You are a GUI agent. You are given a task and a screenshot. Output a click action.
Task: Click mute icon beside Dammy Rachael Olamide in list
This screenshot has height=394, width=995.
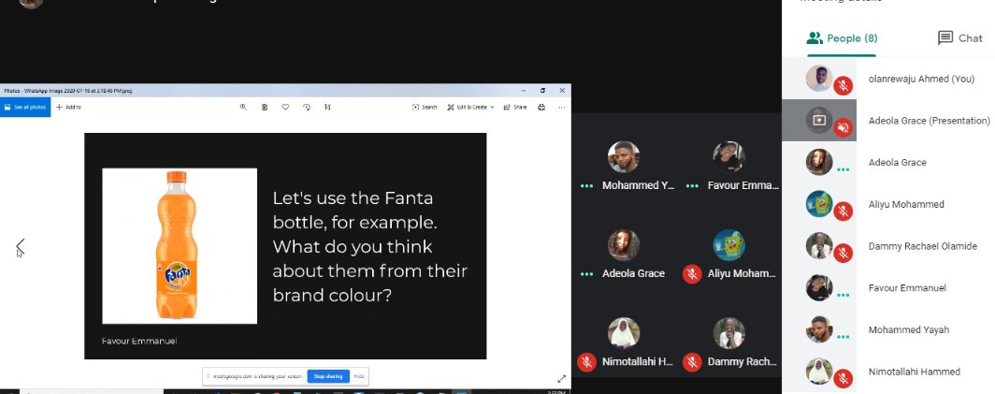(x=843, y=254)
